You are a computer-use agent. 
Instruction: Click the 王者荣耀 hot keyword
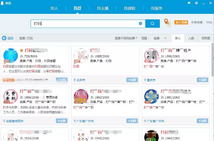(197, 23)
